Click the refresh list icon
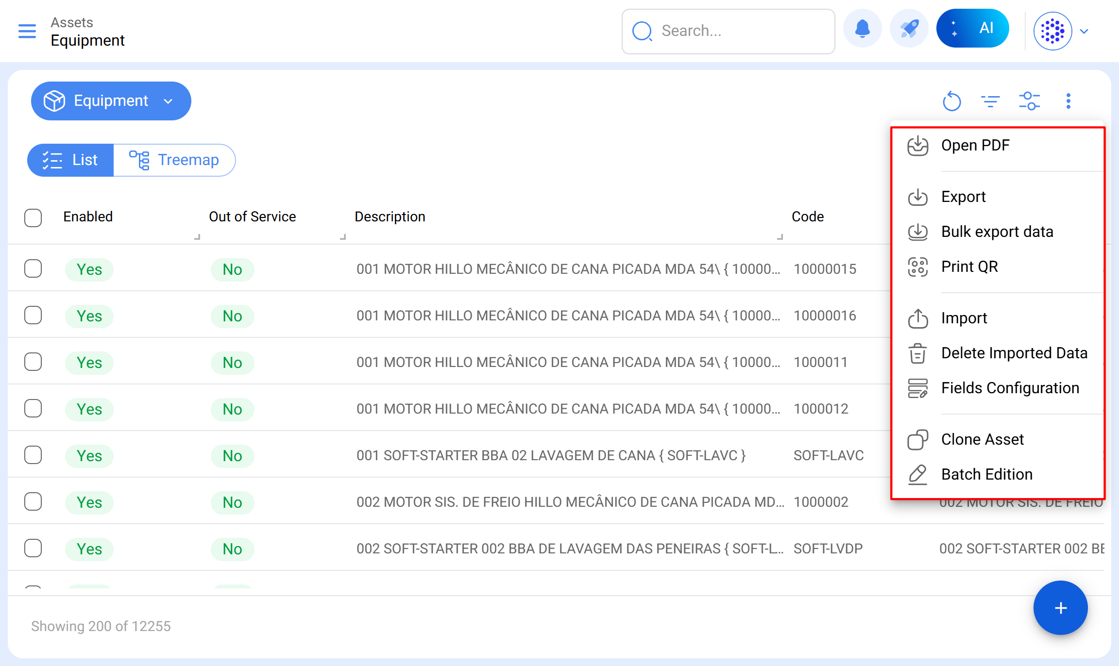Screen dimensions: 1119x666 951,101
